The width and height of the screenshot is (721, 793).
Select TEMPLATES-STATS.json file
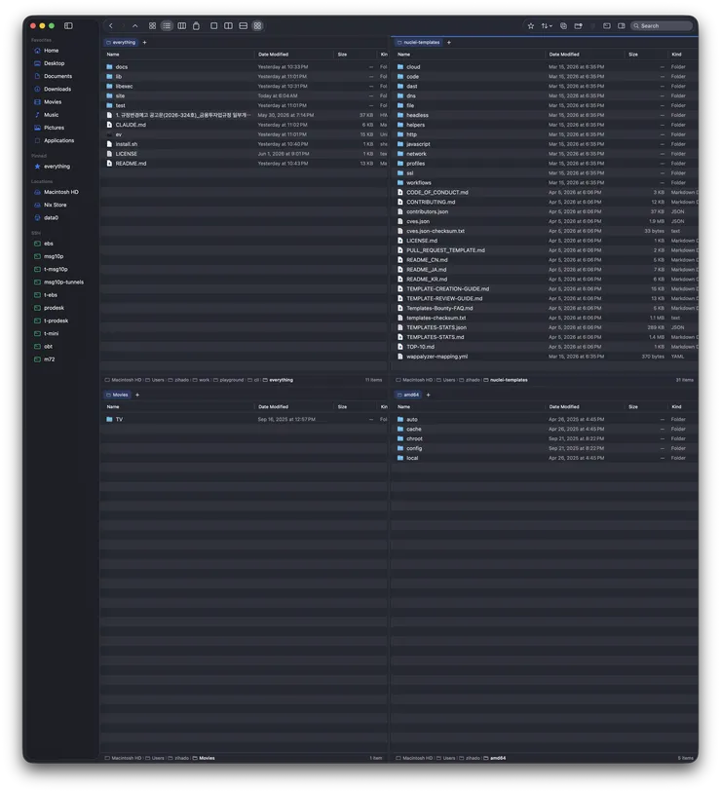546,327
